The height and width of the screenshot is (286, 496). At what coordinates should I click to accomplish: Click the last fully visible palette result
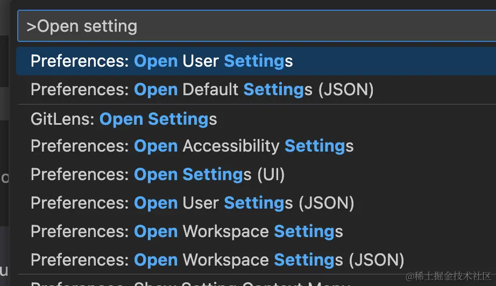click(x=217, y=260)
